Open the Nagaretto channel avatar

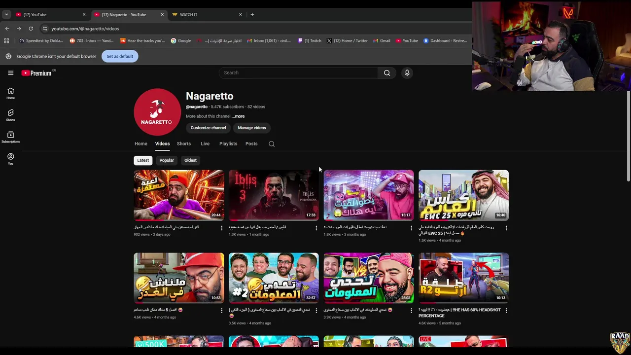pyautogui.click(x=157, y=112)
